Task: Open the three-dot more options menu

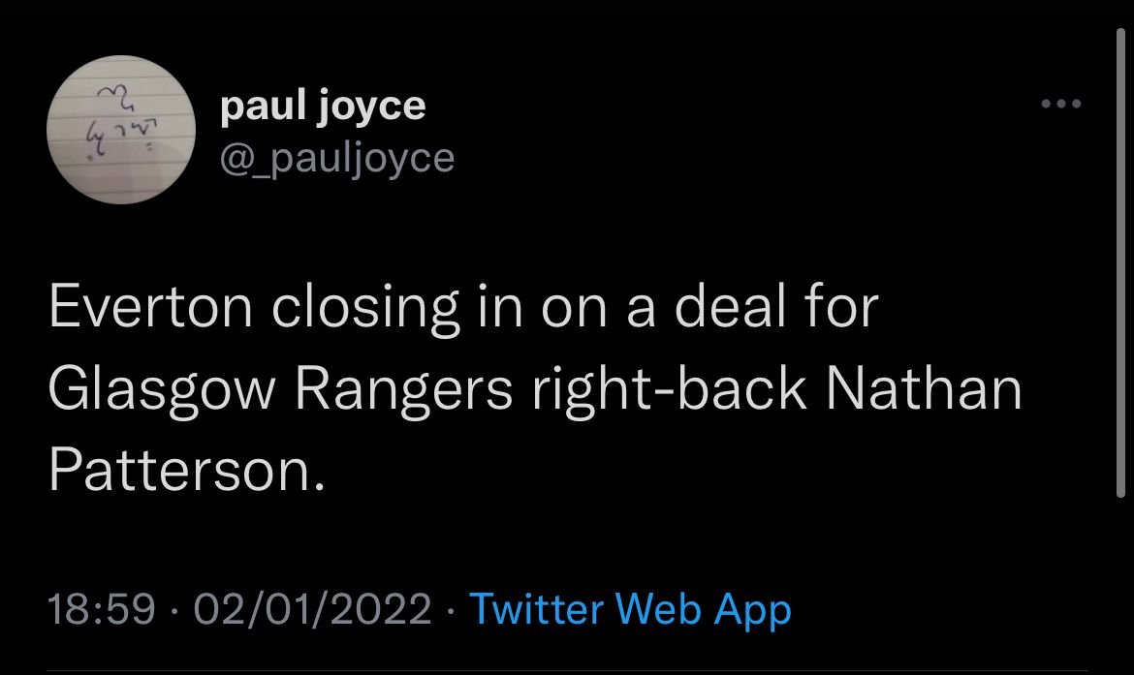Action: pos(1061,104)
